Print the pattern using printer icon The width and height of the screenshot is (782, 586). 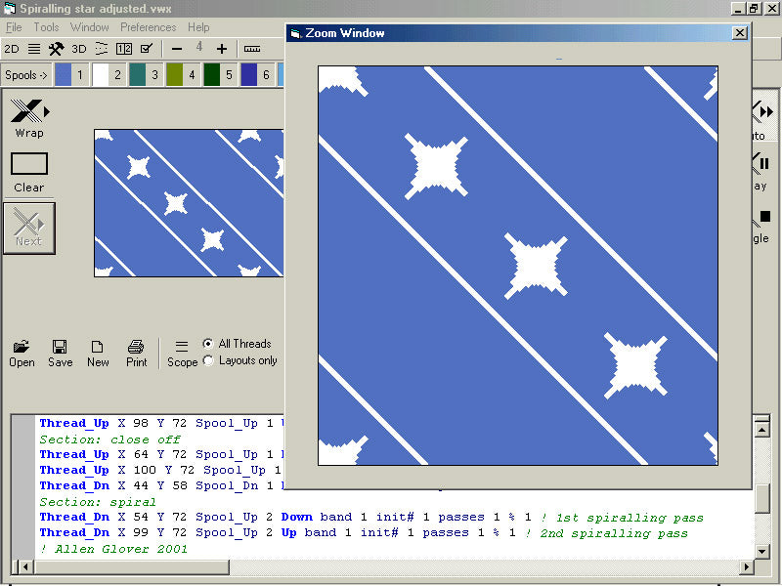(136, 347)
